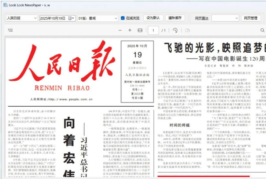Click the 设为默认 button

coord(153,18)
